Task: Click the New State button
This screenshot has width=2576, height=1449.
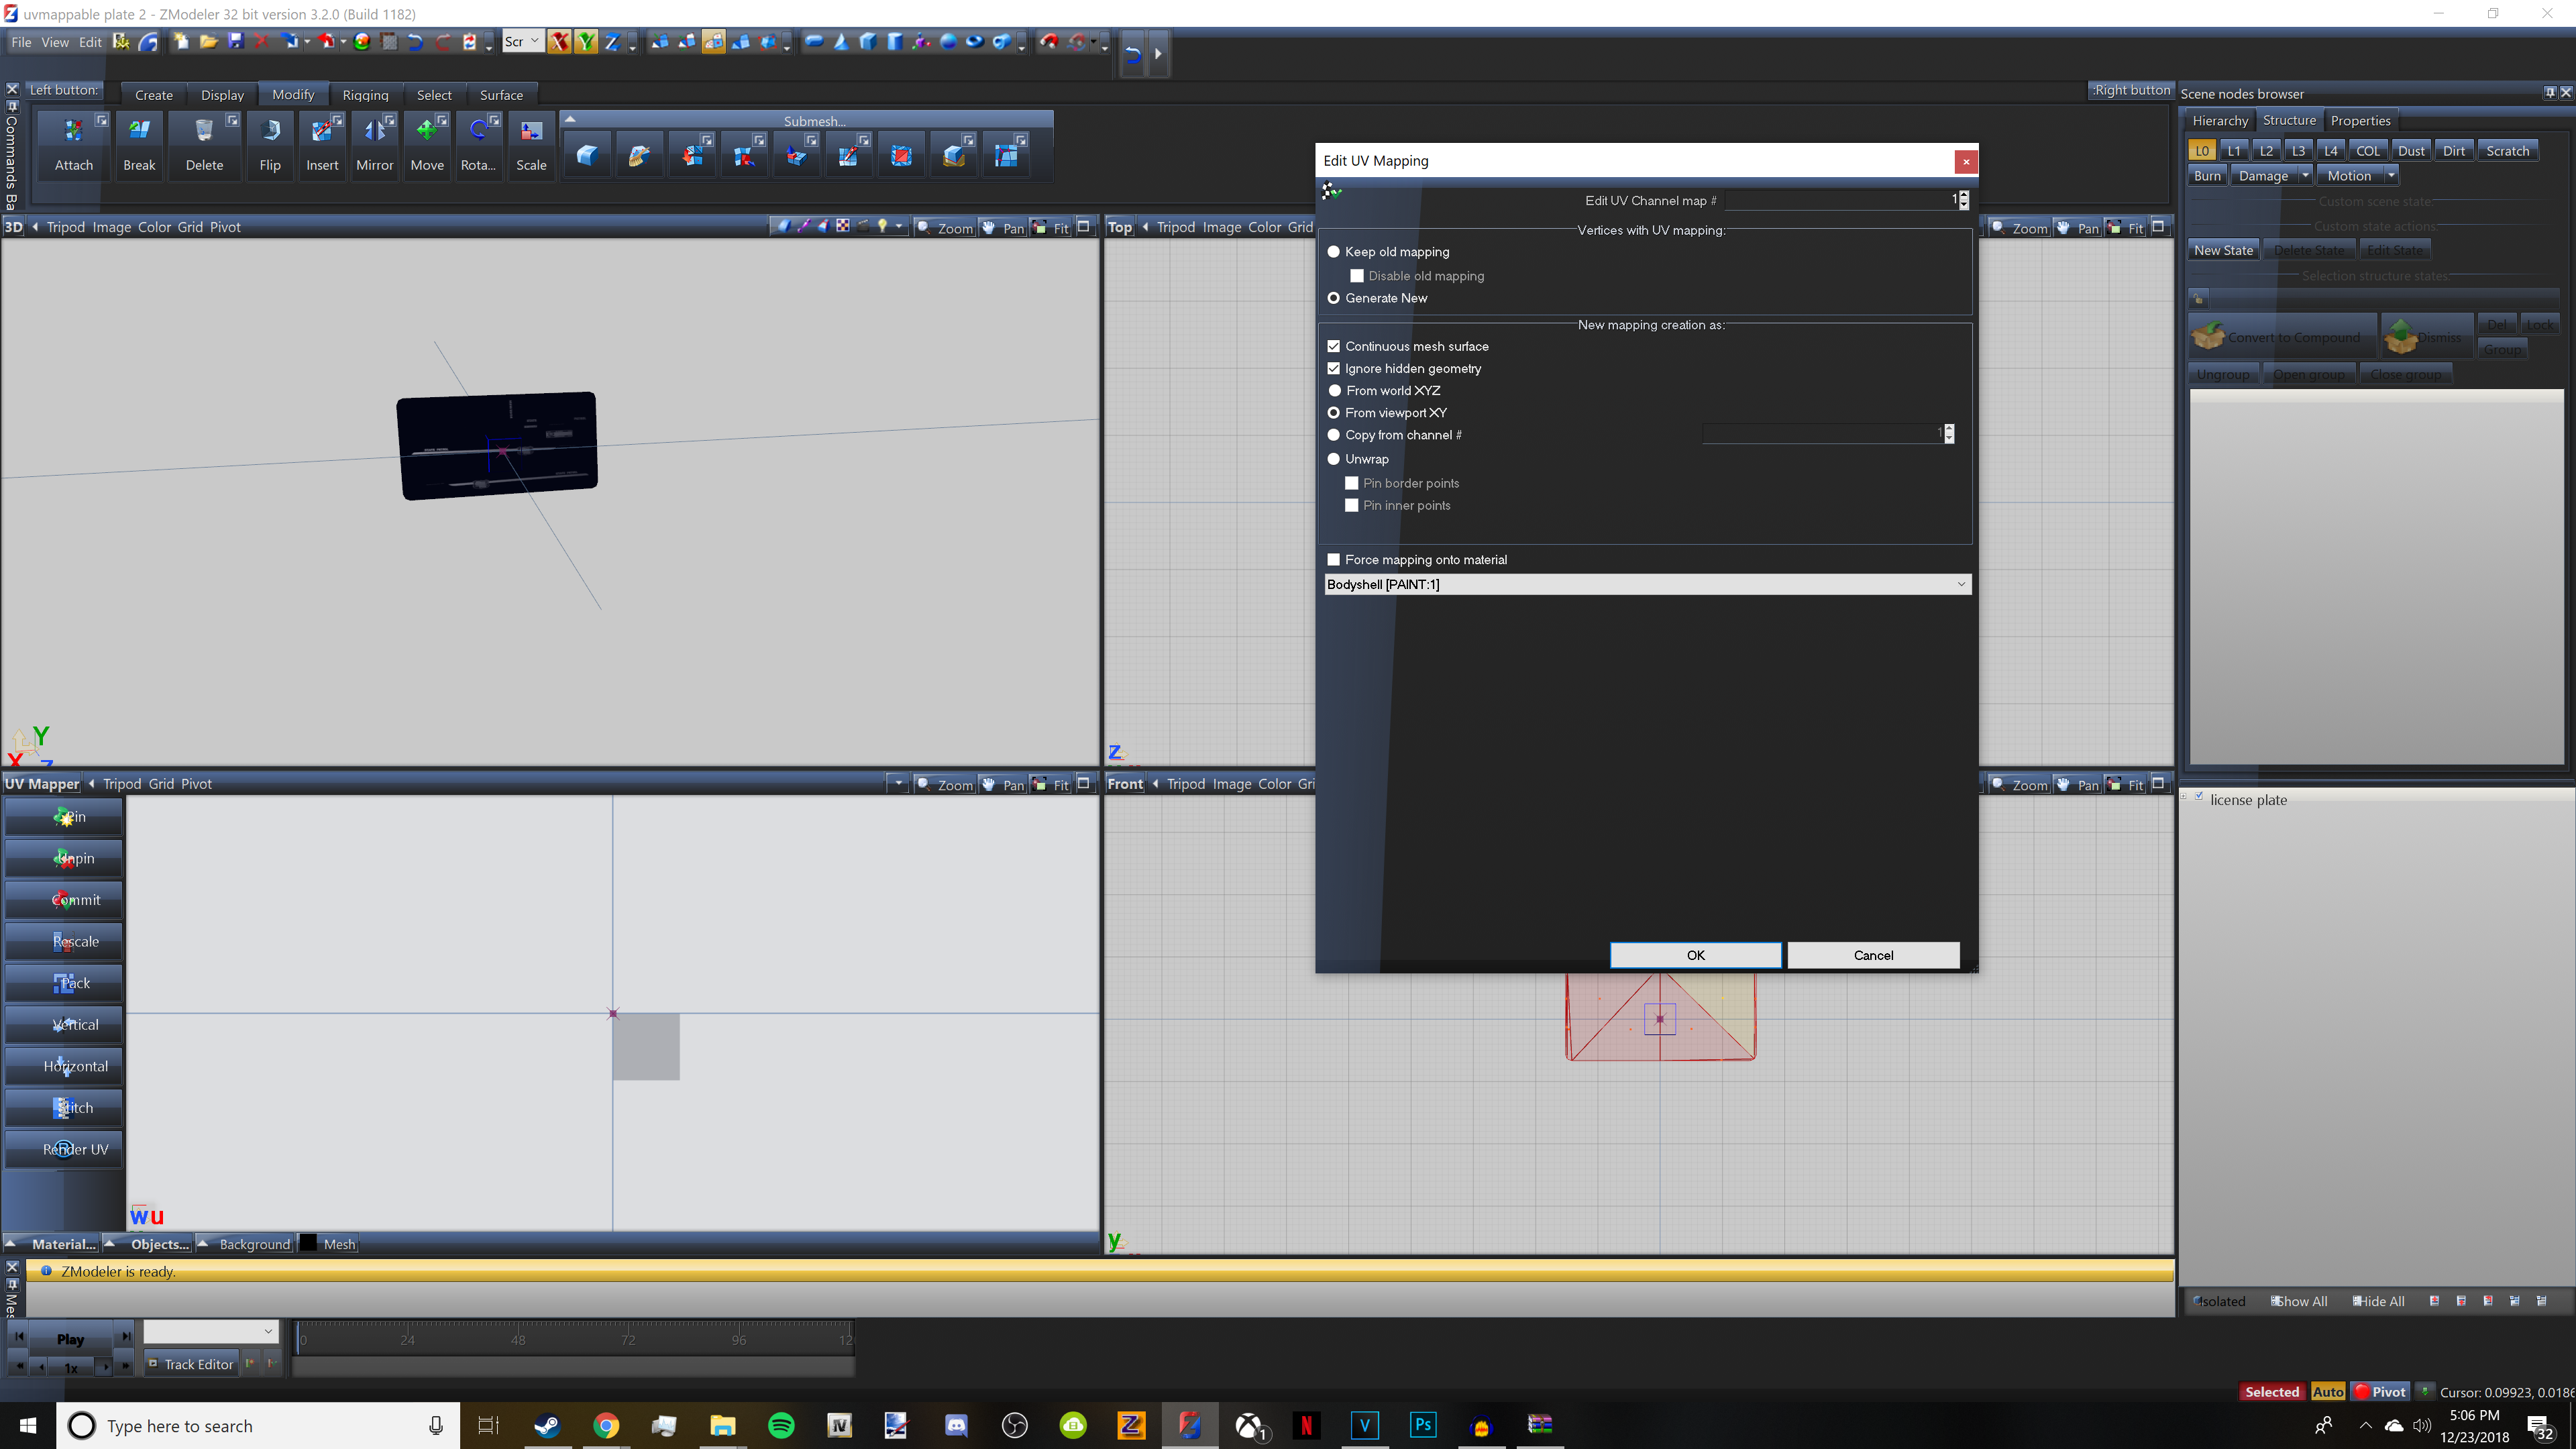Action: (2223, 250)
